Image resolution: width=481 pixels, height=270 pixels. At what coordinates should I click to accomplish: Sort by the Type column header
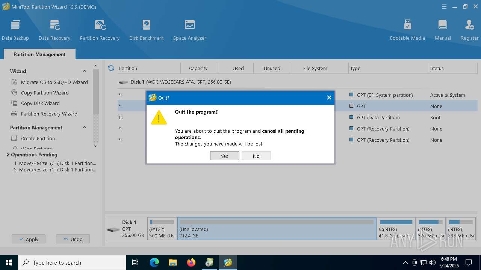click(389, 68)
